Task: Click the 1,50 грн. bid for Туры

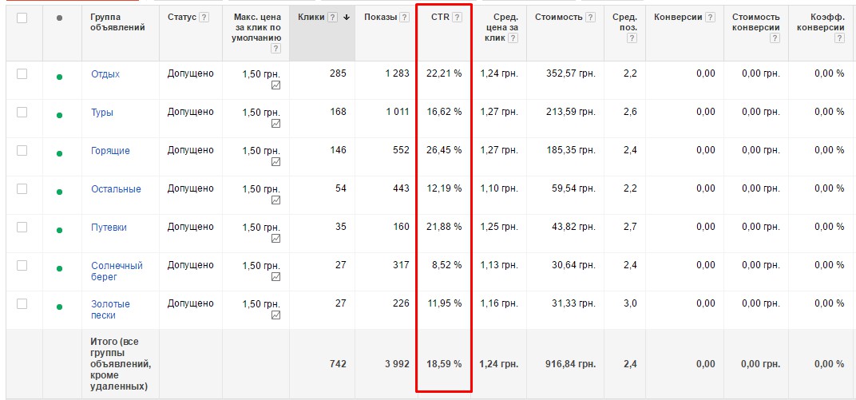Action: [261, 113]
